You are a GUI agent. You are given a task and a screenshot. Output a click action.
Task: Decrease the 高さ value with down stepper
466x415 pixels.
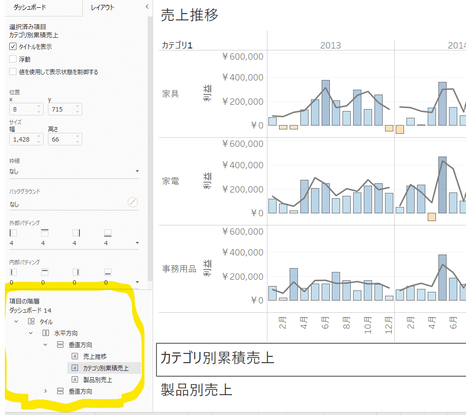pyautogui.click(x=78, y=142)
